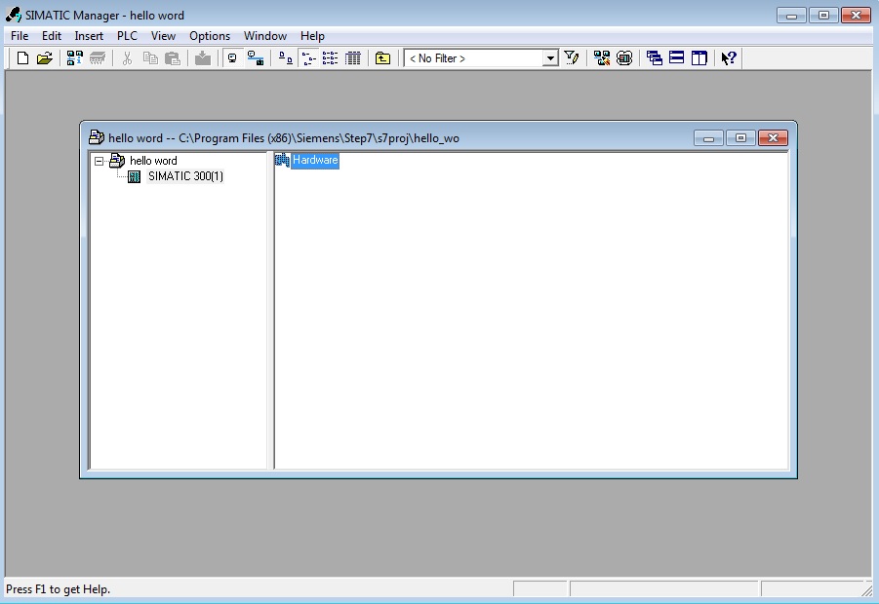
Task: Select SIMATIC 300(1) station in tree
Action: (x=185, y=176)
